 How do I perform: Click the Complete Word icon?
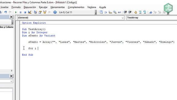[119, 12]
